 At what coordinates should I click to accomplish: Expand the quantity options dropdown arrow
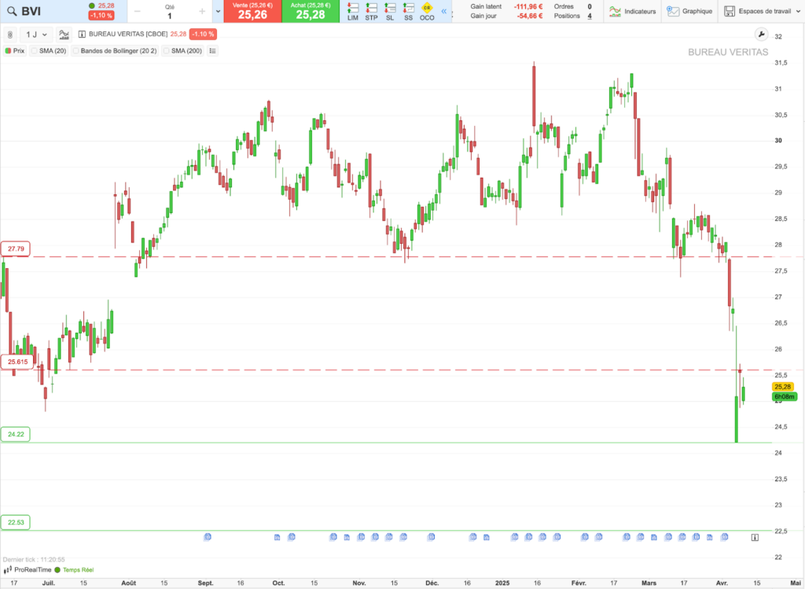coord(219,11)
